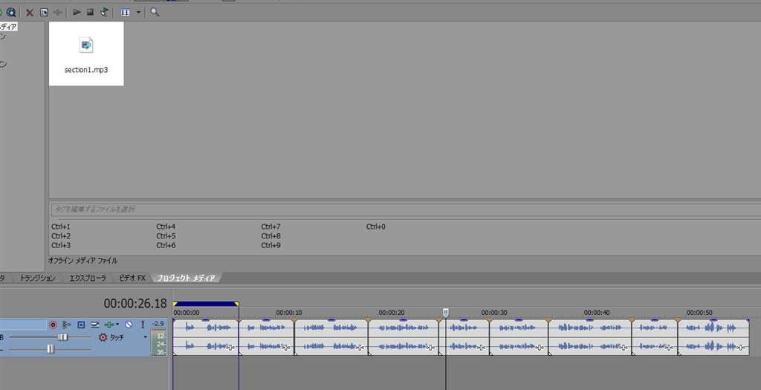Start preview with the play triangle

77,12
